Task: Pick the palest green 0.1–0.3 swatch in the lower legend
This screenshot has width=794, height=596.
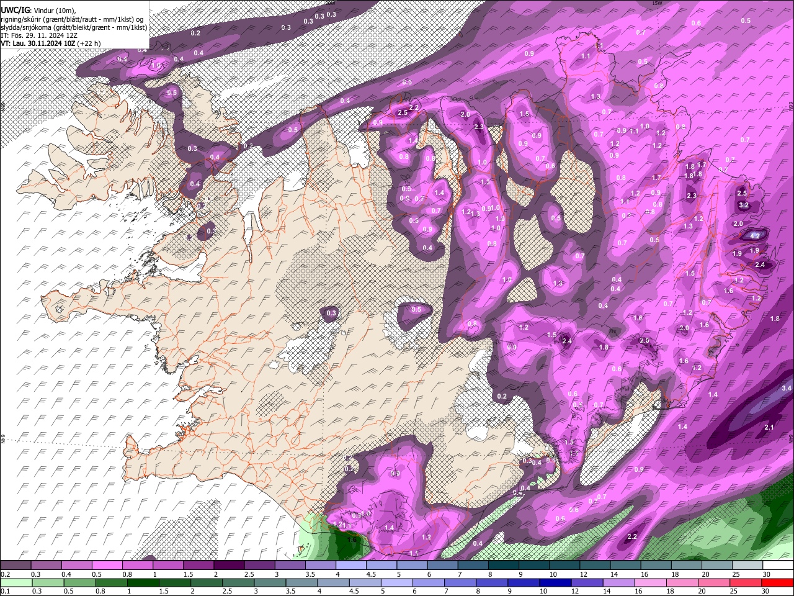Action: (16, 582)
